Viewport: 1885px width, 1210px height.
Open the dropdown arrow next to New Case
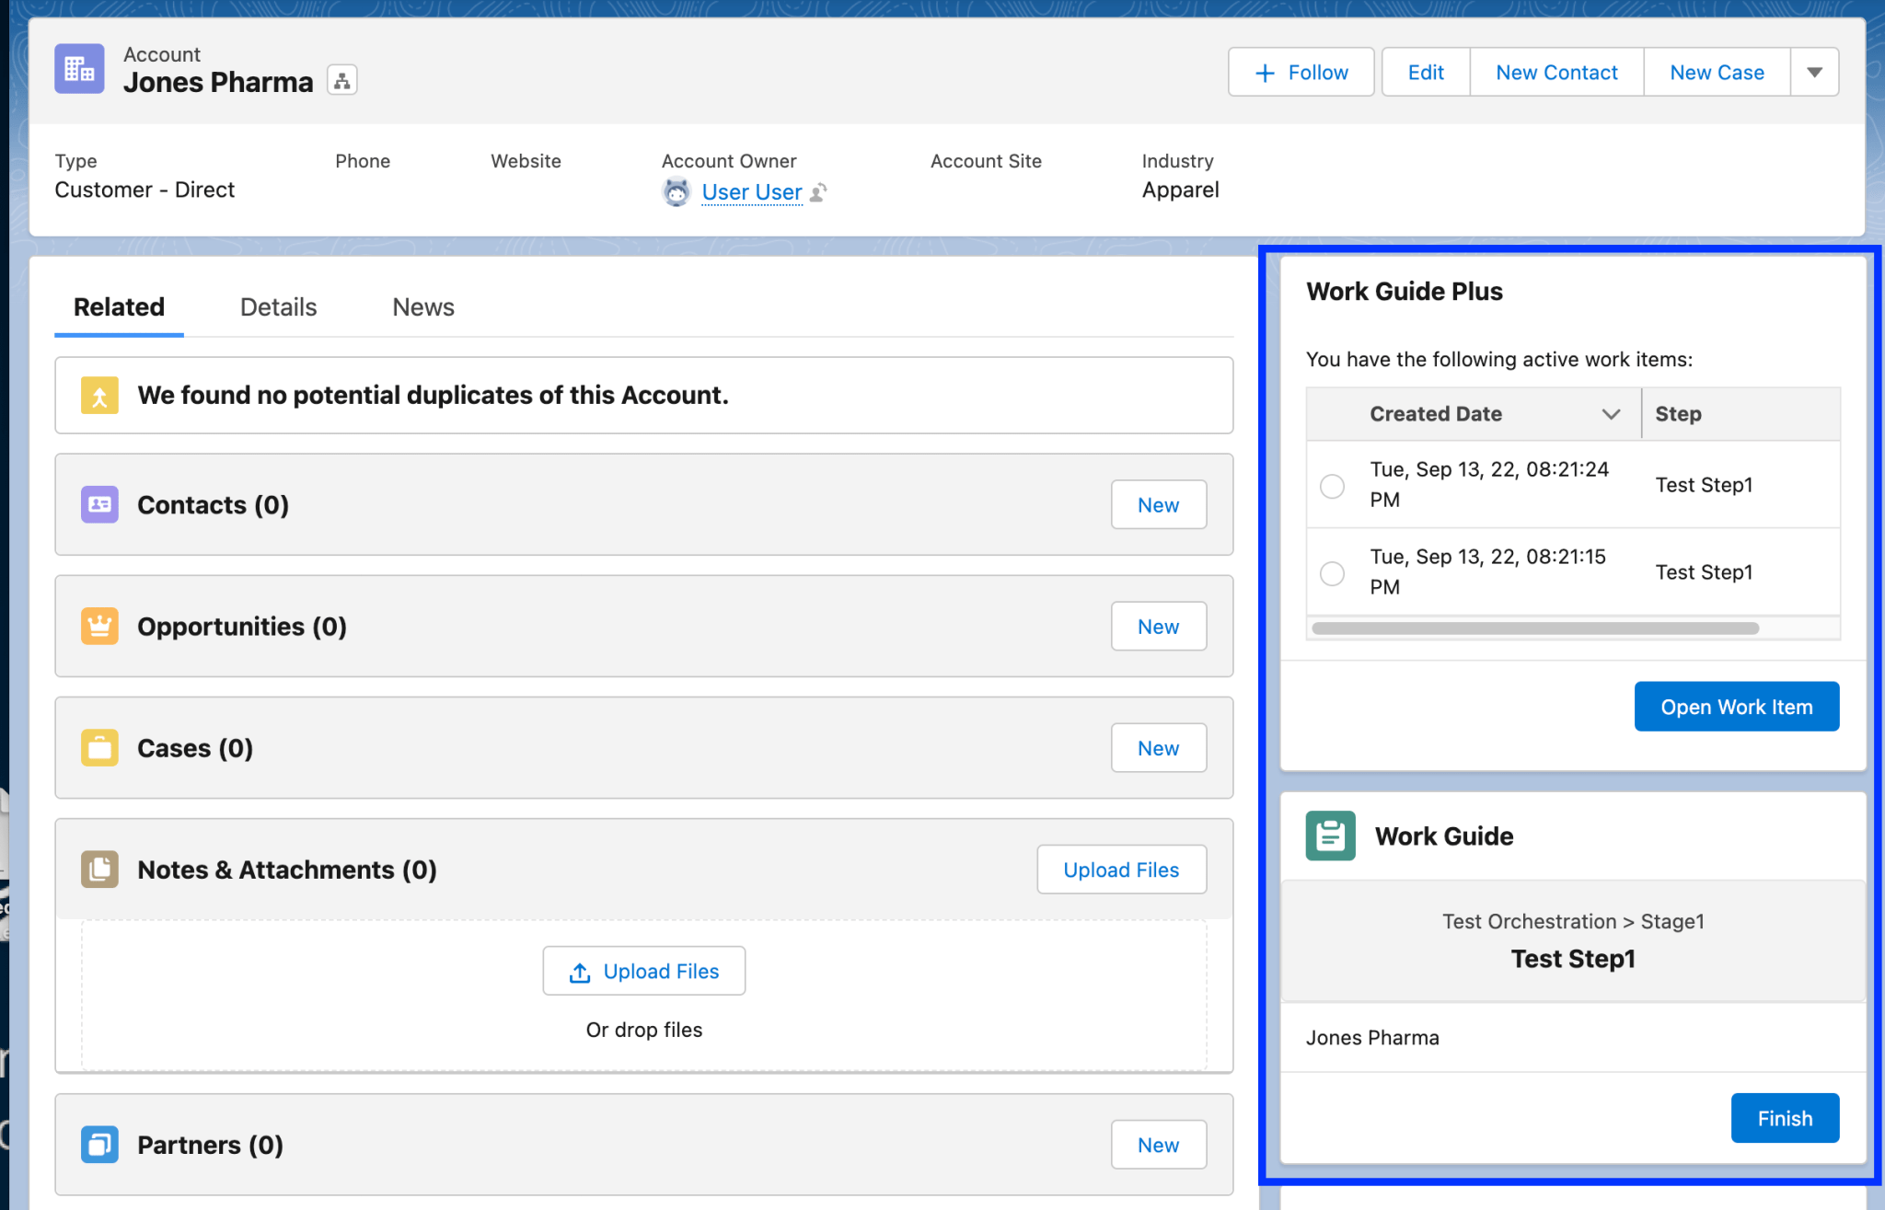1814,71
